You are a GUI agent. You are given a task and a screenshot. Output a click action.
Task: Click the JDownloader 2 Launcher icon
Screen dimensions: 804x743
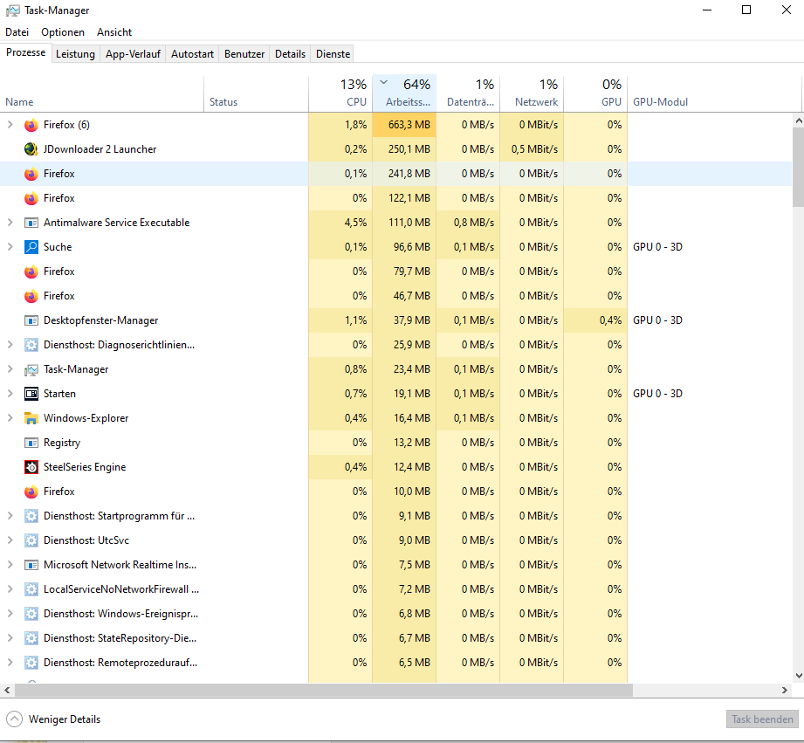tap(31, 149)
